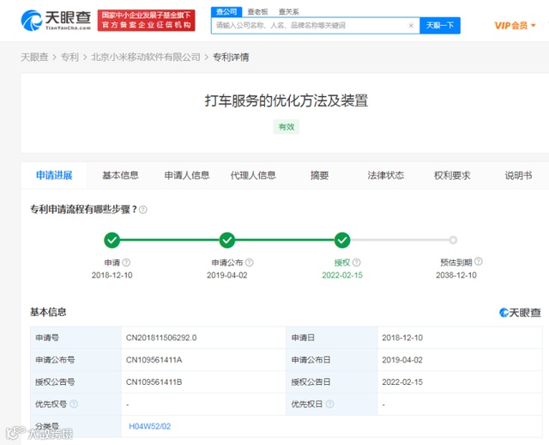Click the 专利详情 breadcrumb text
This screenshot has height=445, width=549.
pyautogui.click(x=231, y=57)
